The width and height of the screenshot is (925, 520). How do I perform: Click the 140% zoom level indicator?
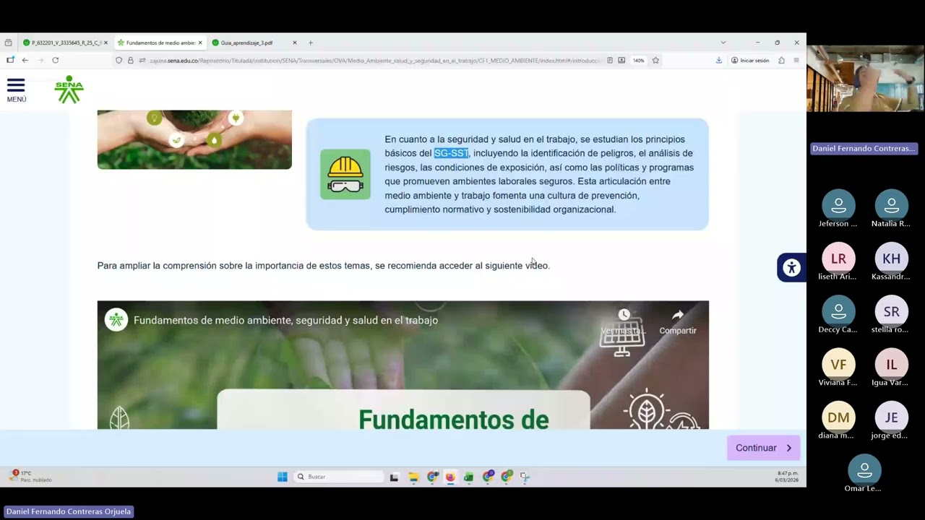pos(639,61)
